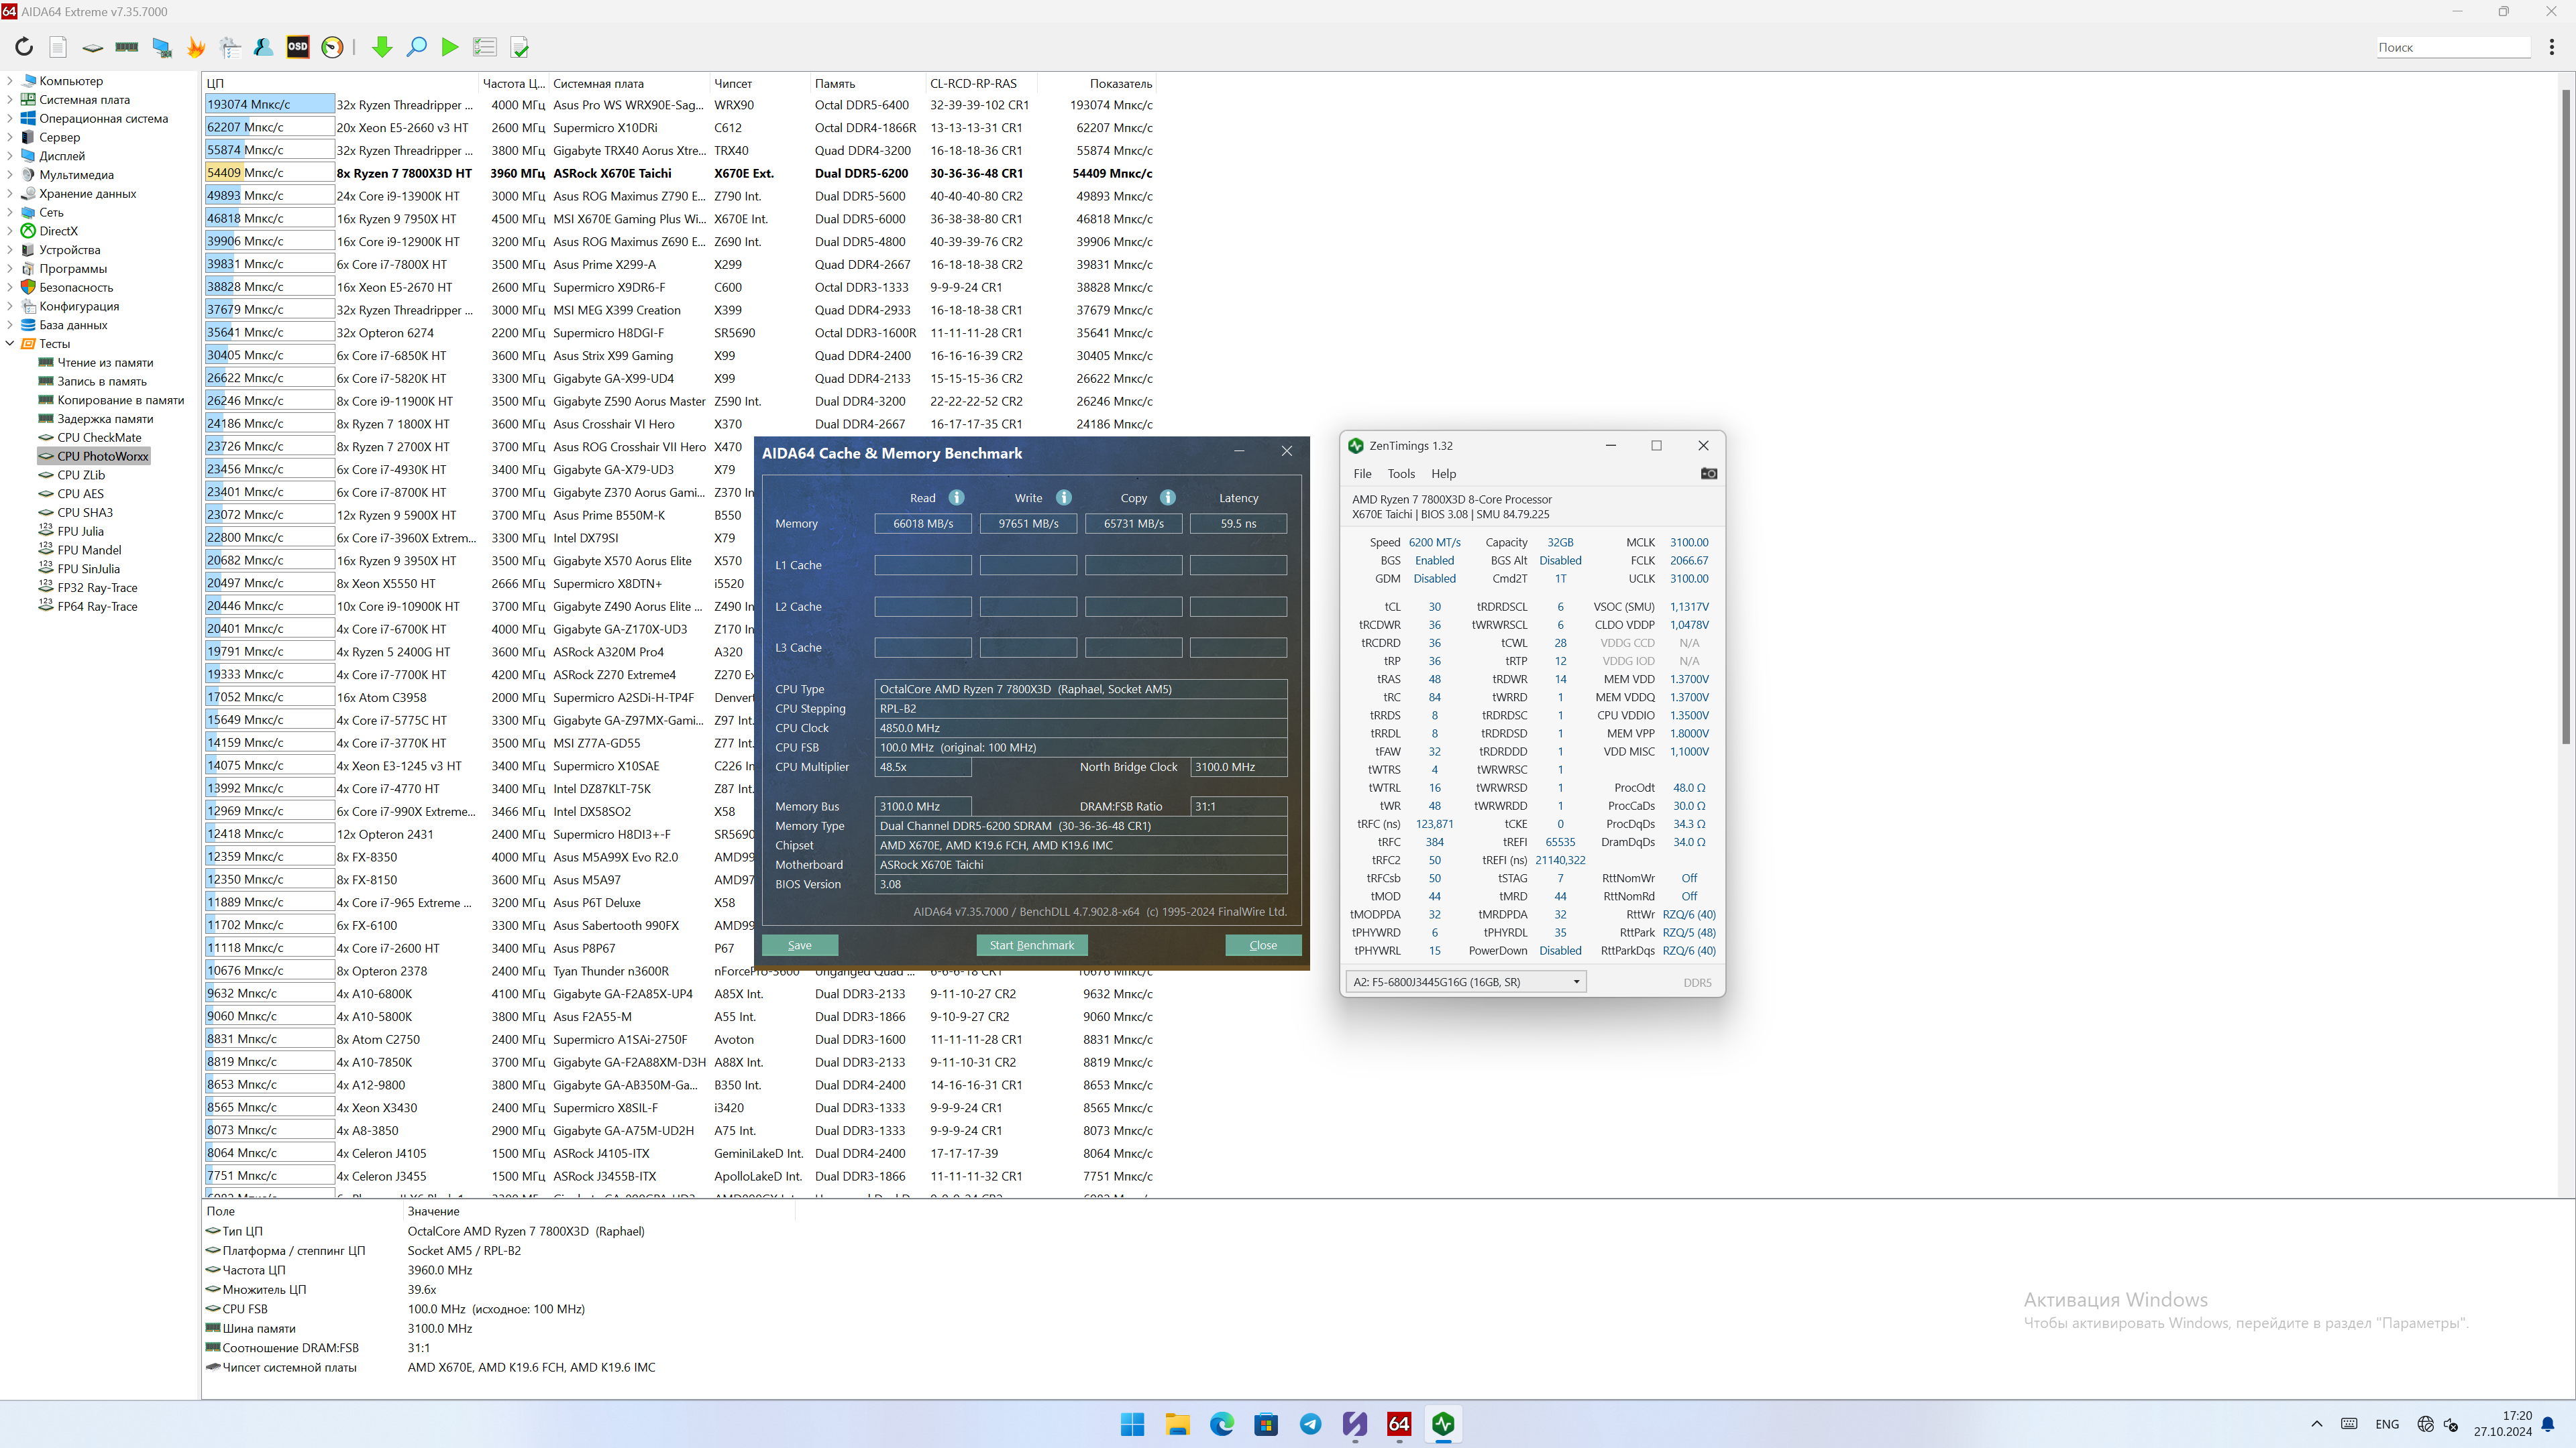Viewport: 2576px width, 1448px height.
Task: Open ZenTimings Tools menu
Action: (x=1401, y=474)
